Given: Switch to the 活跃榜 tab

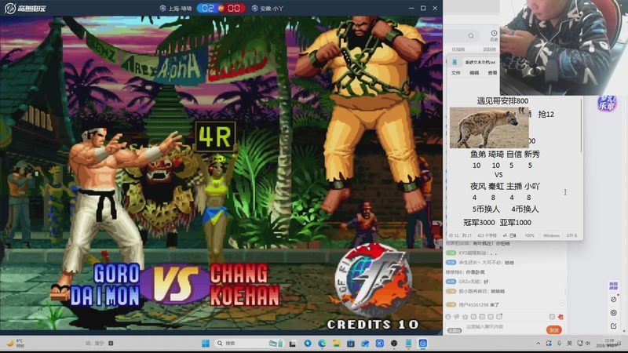Looking at the screenshot, I should 489,49.
